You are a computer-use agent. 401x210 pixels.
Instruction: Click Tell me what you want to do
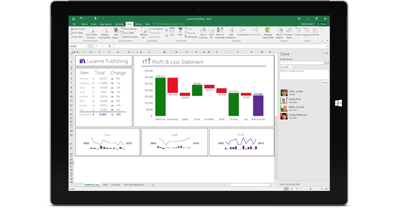169,24
